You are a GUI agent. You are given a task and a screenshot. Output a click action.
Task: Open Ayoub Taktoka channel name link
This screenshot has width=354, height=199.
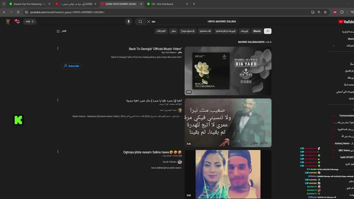click(170, 162)
